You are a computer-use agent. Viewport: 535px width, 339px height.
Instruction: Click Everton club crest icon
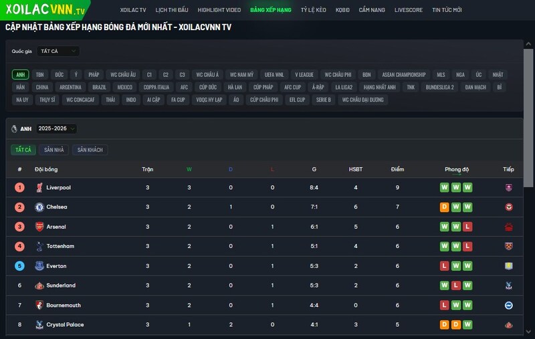pyautogui.click(x=39, y=266)
